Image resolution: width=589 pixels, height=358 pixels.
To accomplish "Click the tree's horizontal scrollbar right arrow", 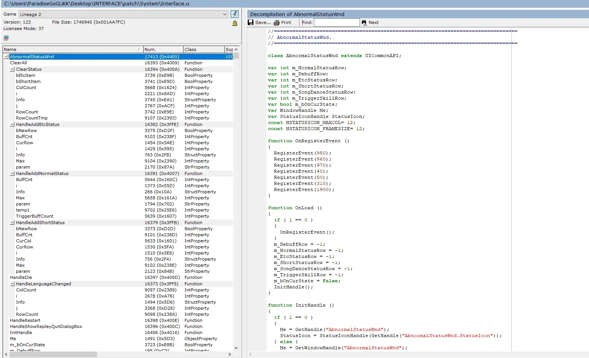I will point(229,354).
